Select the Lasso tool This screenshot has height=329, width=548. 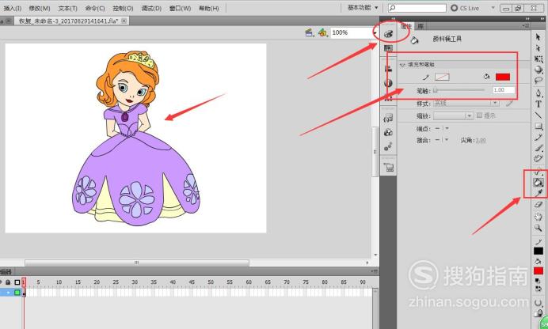[x=538, y=81]
